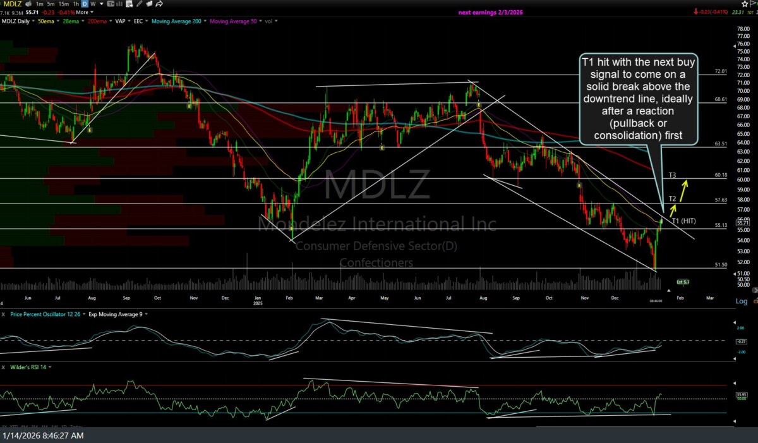Switch to the Weekly (W) timeframe

[93, 4]
